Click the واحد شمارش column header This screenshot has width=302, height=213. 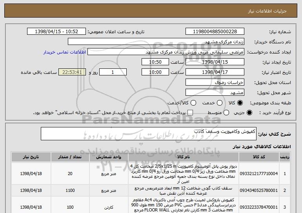tap(109, 157)
